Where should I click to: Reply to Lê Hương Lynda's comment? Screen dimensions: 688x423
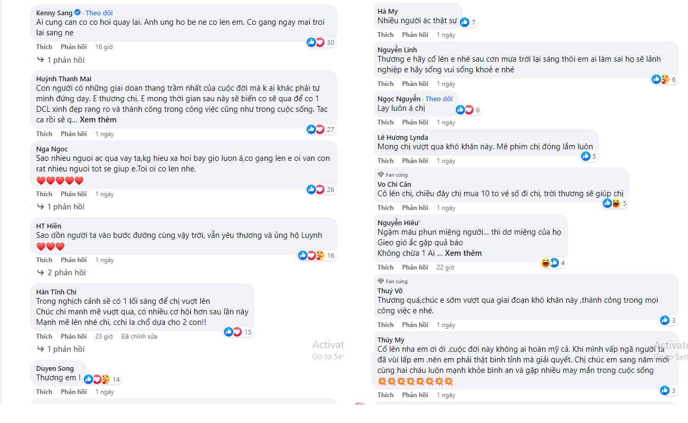coord(415,161)
